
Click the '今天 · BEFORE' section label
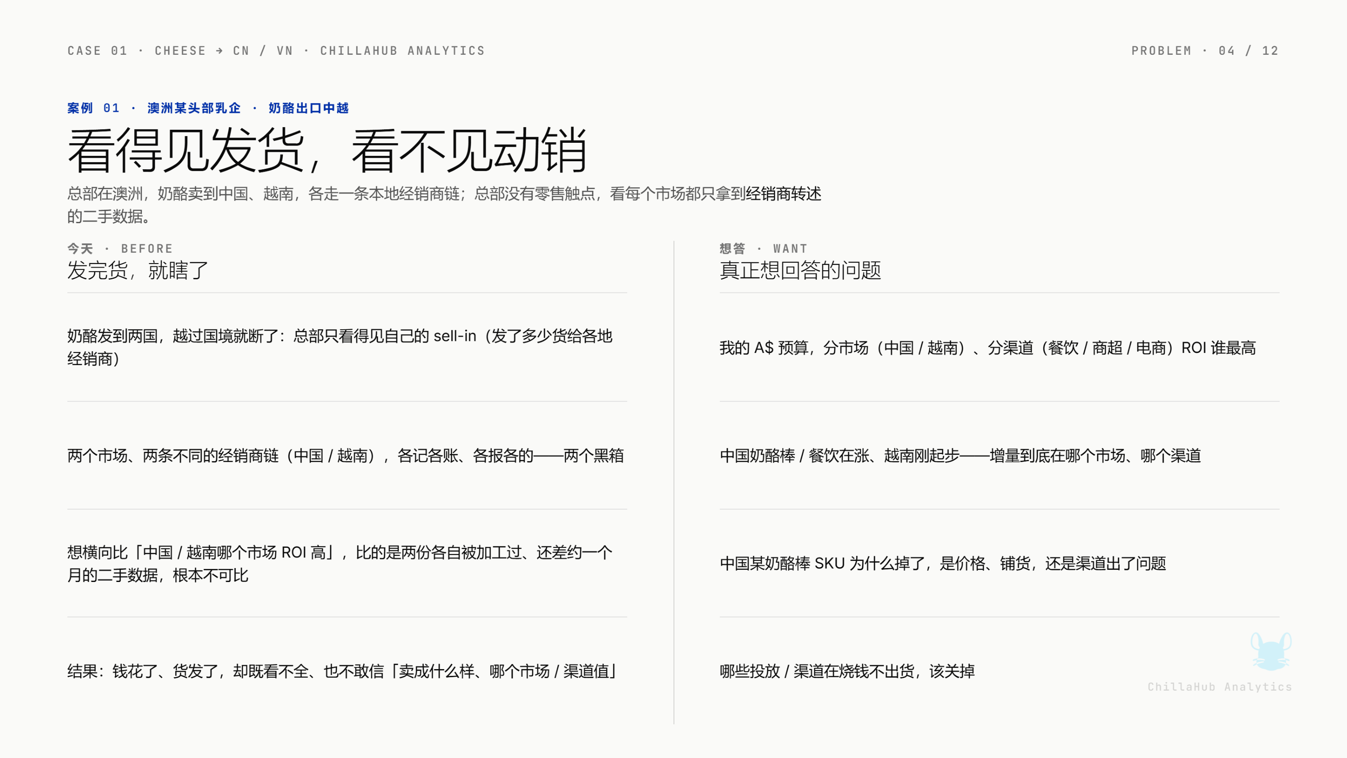coord(120,248)
